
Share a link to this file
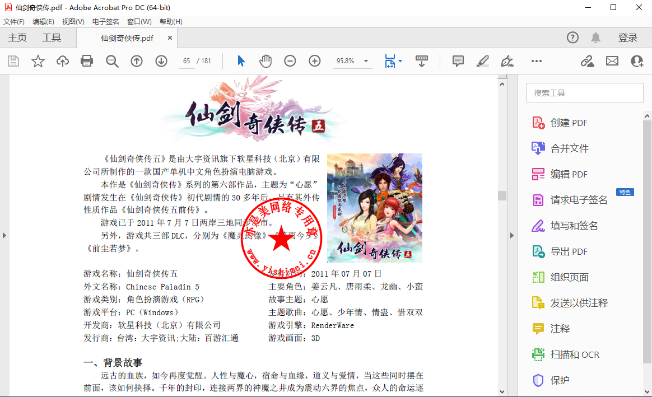coord(587,61)
